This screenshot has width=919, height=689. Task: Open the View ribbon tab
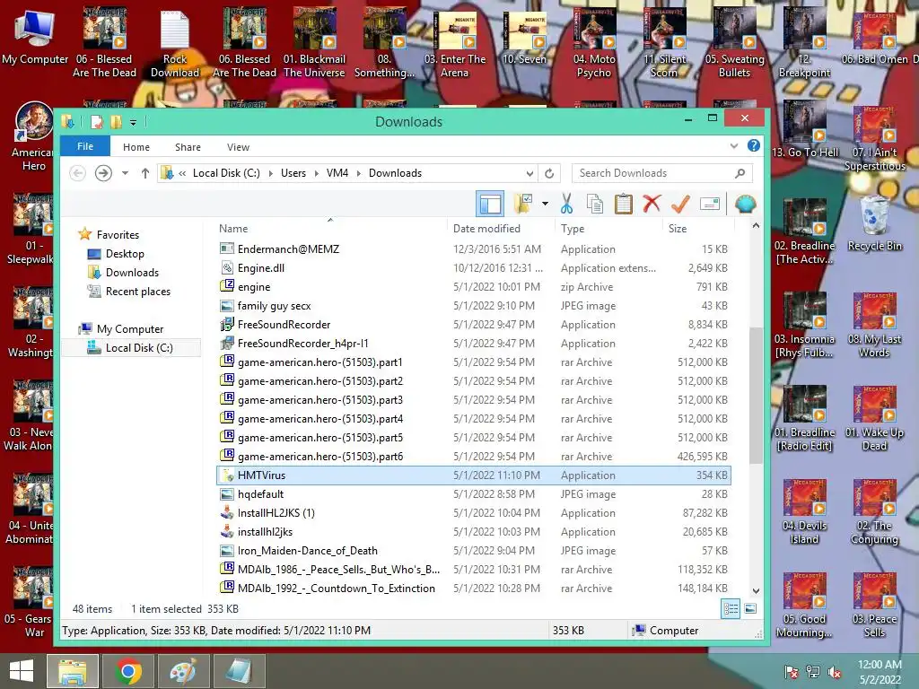238,147
